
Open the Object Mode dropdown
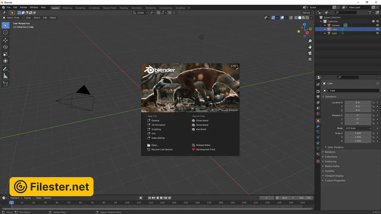13,18
